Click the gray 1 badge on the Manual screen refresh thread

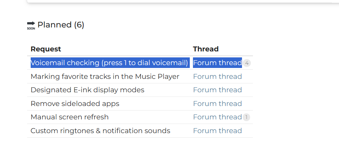point(246,117)
